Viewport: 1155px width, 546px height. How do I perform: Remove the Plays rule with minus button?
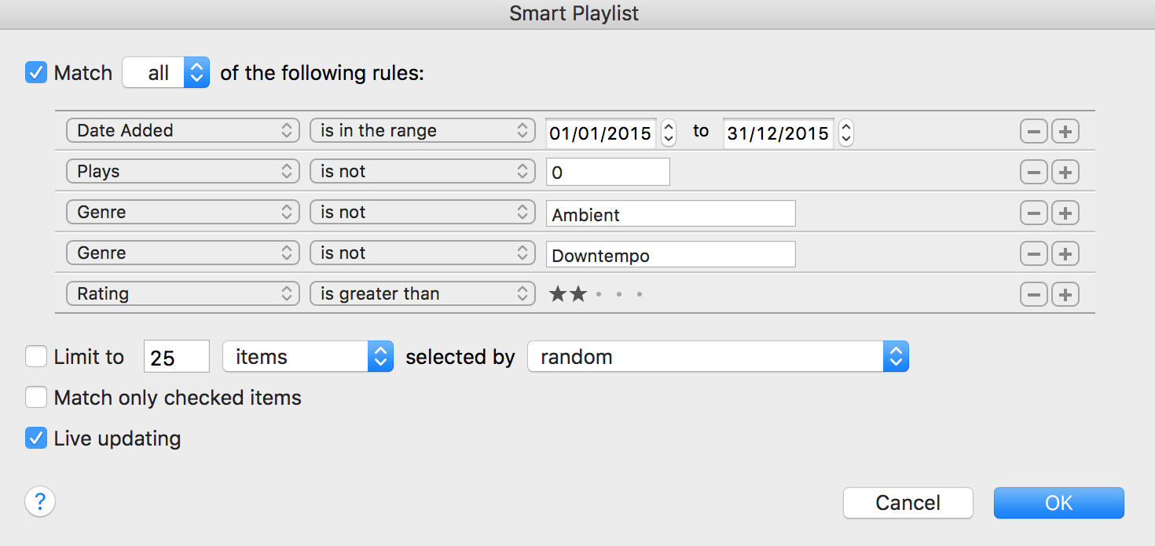click(x=1033, y=173)
